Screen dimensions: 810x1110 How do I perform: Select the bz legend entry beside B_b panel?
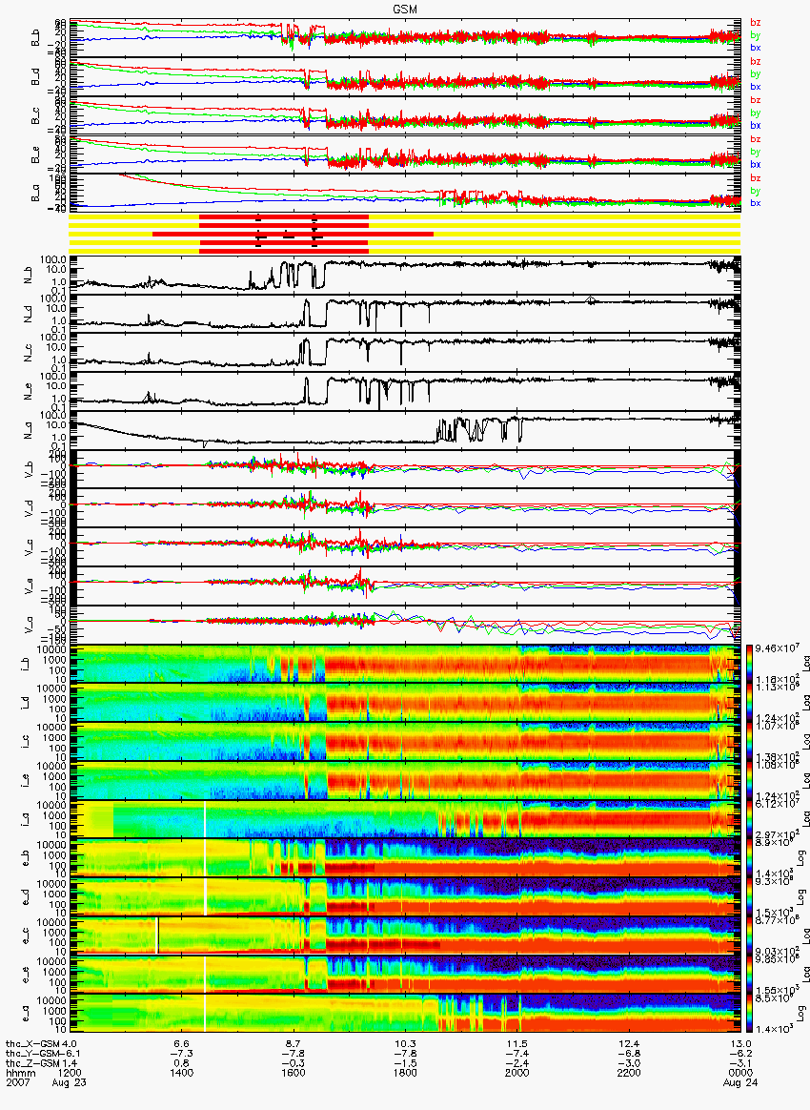(x=756, y=23)
